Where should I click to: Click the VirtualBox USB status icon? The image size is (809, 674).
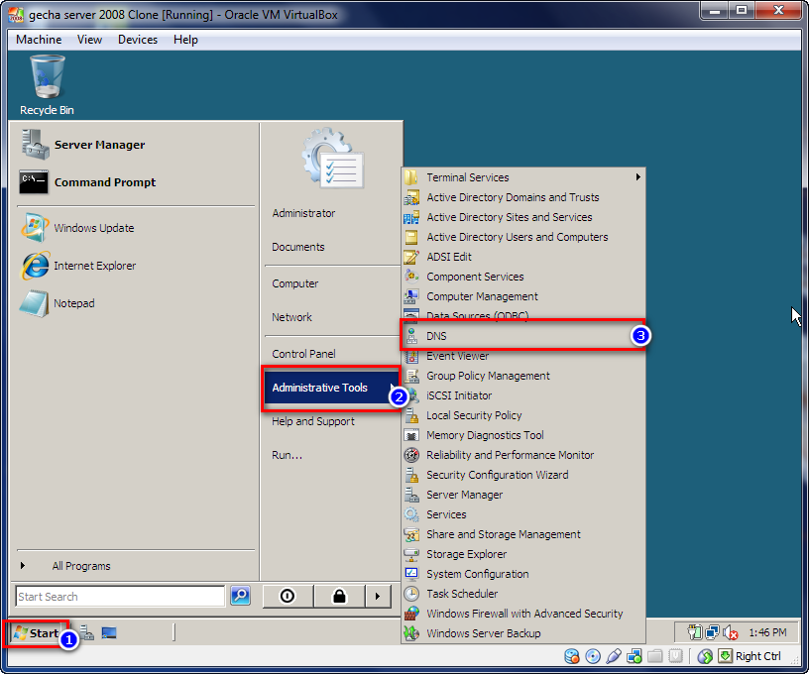tap(614, 656)
